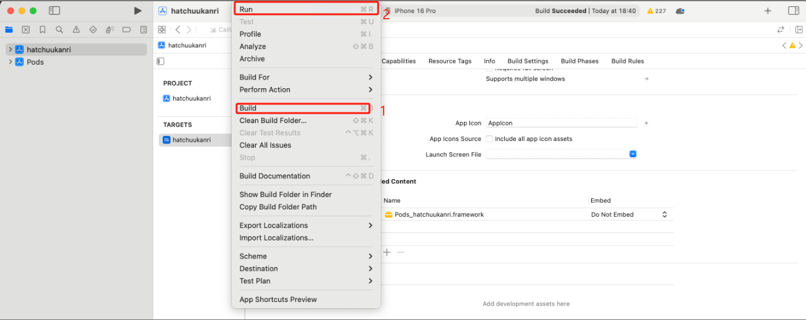This screenshot has height=320, width=806.
Task: Click the related items grid icon
Action: tap(162, 29)
